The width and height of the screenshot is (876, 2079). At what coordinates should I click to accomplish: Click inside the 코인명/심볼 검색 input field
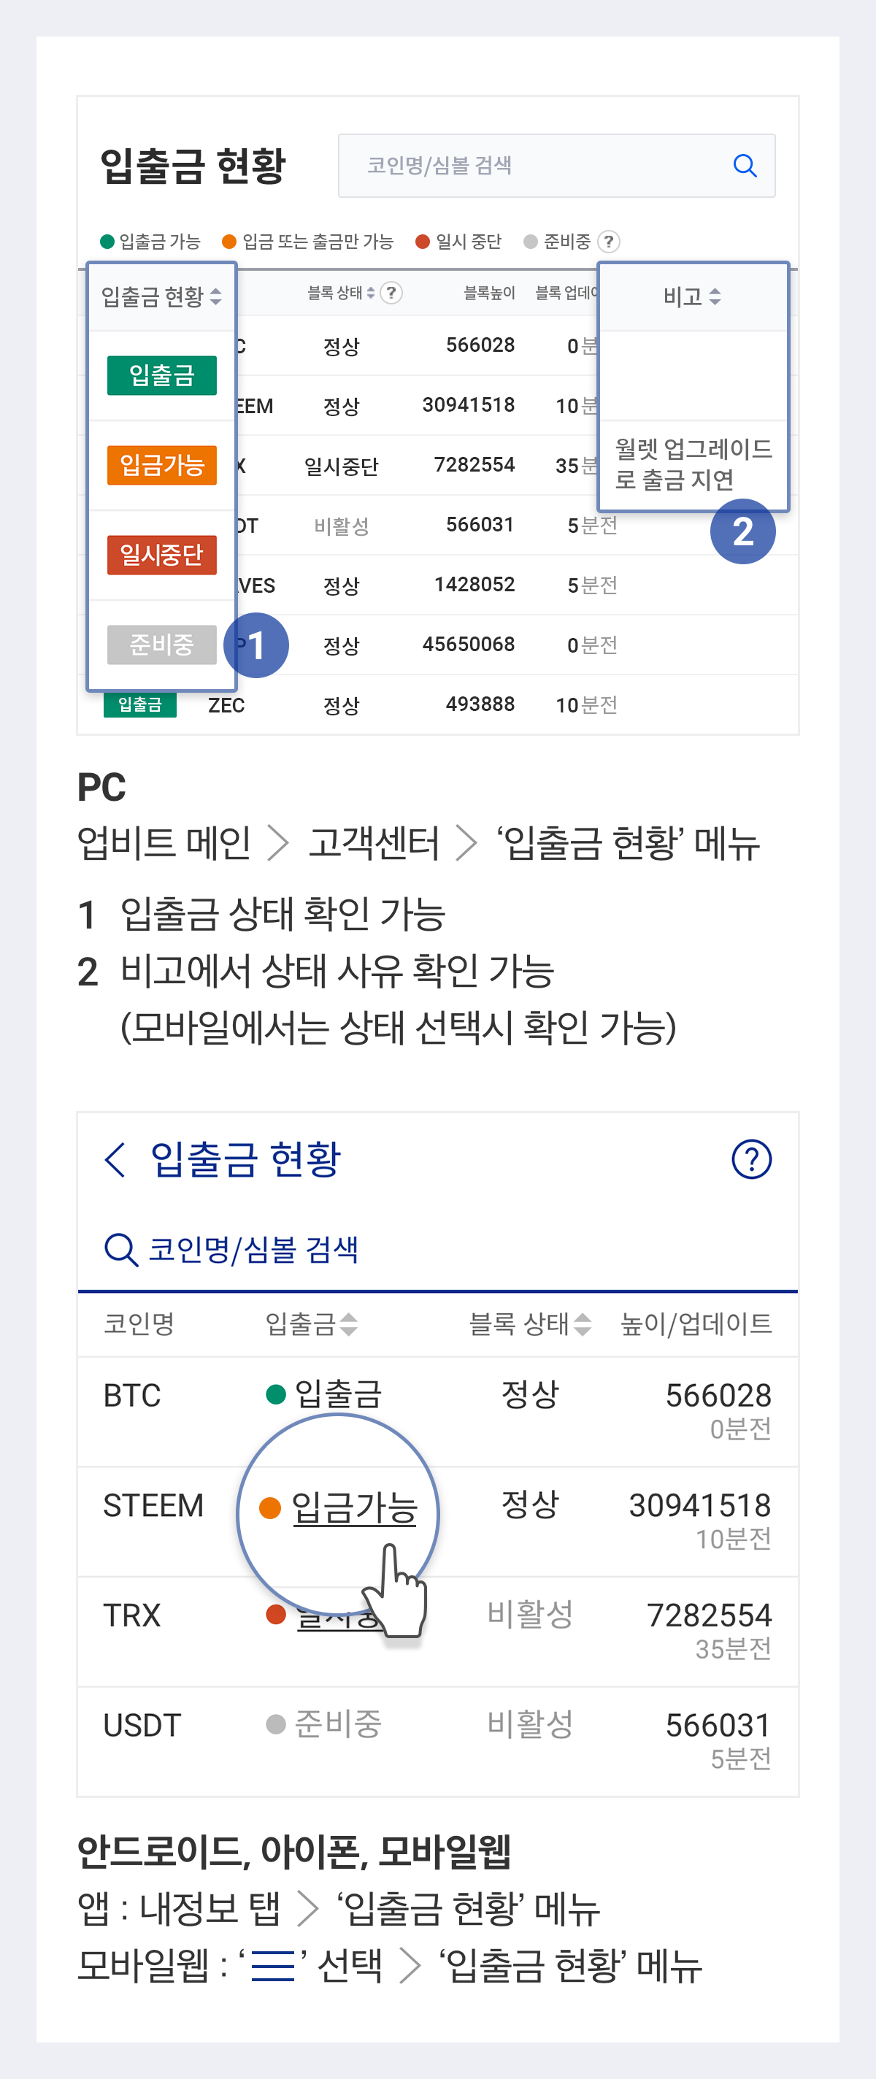501,166
